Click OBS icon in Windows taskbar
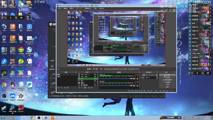Image resolution: width=213 pixels, height=120 pixels. point(39,118)
